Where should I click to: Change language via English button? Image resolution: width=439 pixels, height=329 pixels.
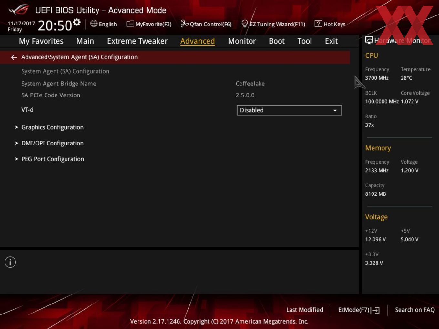tap(103, 24)
